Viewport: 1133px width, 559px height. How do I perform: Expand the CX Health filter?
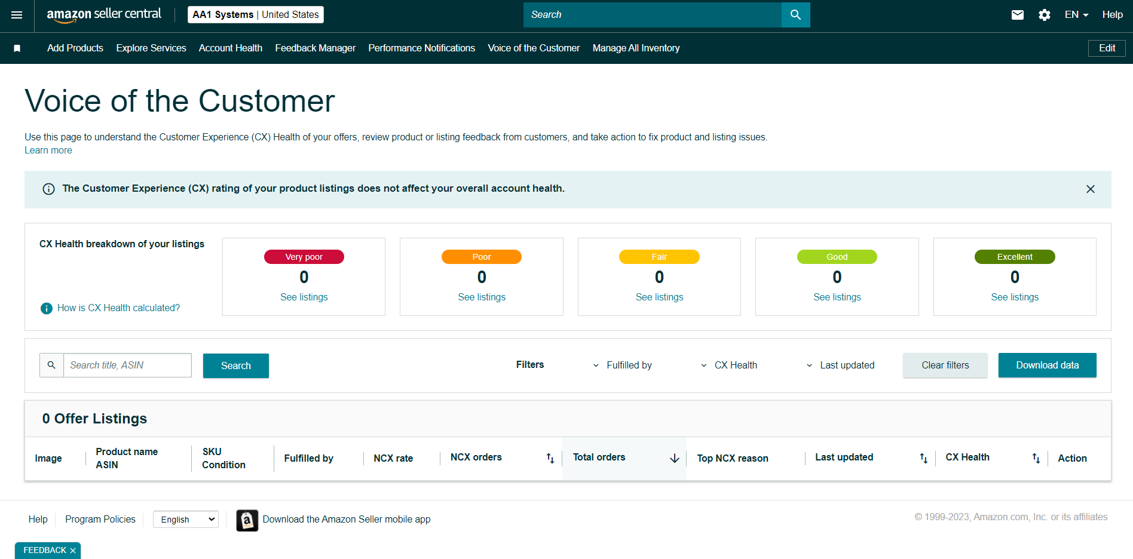pyautogui.click(x=729, y=365)
